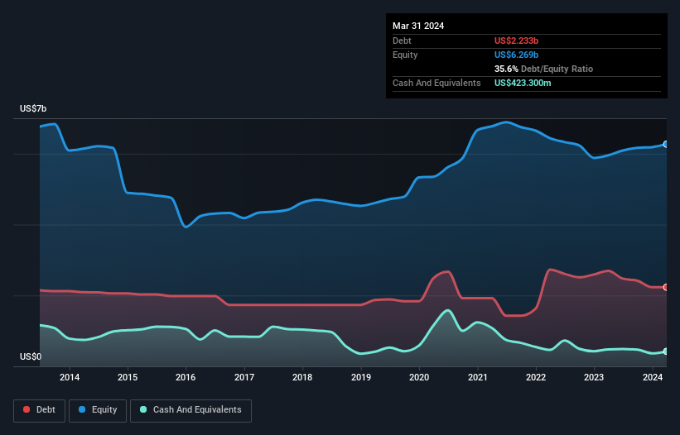Select the Cash endpoint marker on the chart
This screenshot has width=680, height=435.
coord(666,351)
